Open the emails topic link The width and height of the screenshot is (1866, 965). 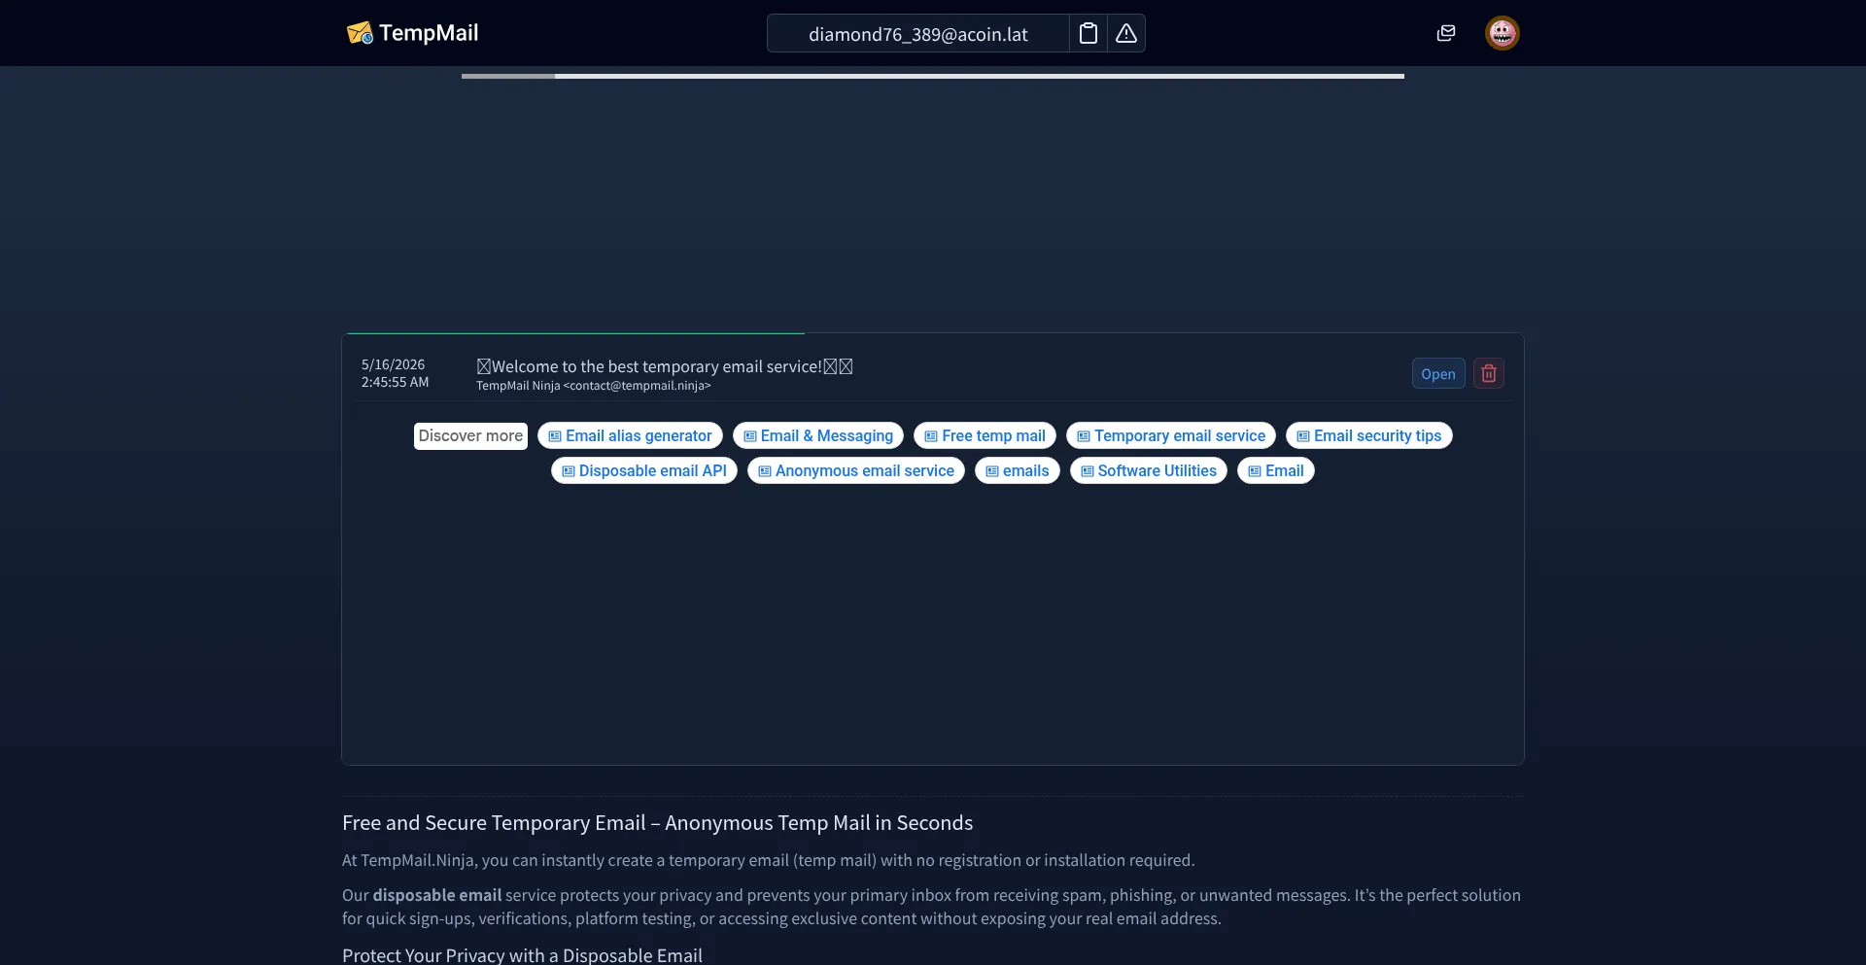pos(1018,470)
